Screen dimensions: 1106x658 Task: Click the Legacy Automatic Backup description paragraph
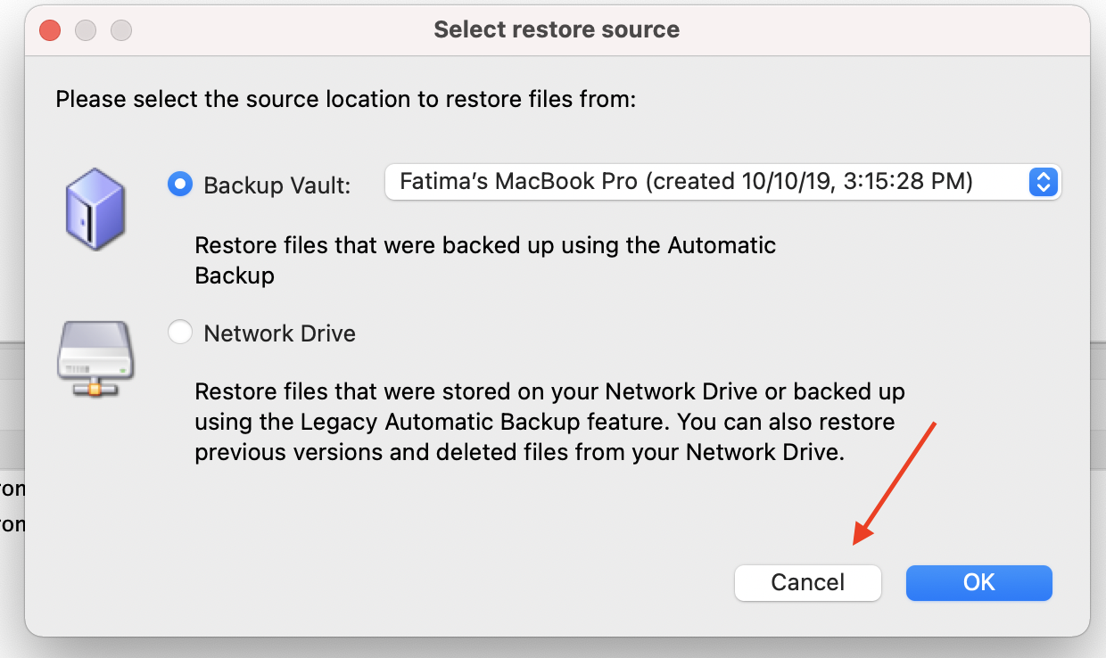549,422
